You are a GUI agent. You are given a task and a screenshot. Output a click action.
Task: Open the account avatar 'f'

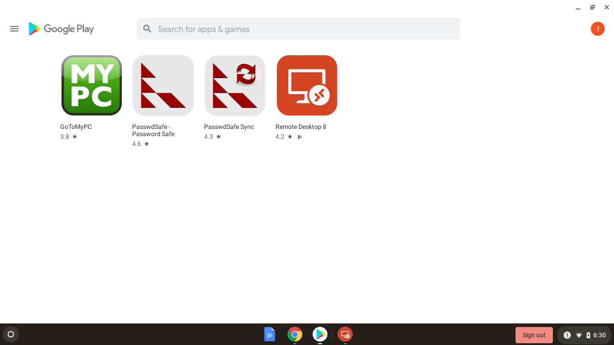coord(598,29)
